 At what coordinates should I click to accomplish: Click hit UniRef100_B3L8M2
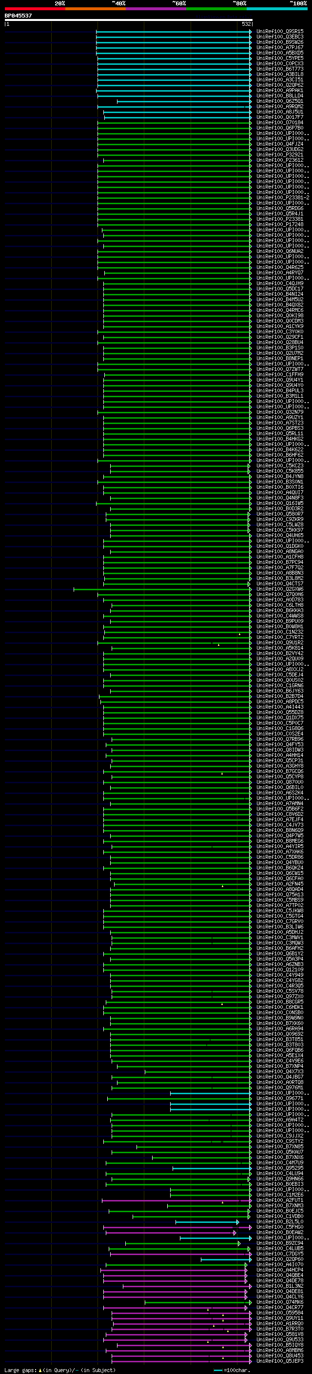279,578
